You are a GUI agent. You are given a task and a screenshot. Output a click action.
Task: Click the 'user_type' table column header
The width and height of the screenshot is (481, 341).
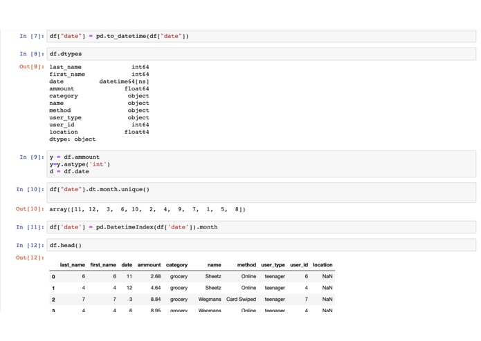pos(273,265)
